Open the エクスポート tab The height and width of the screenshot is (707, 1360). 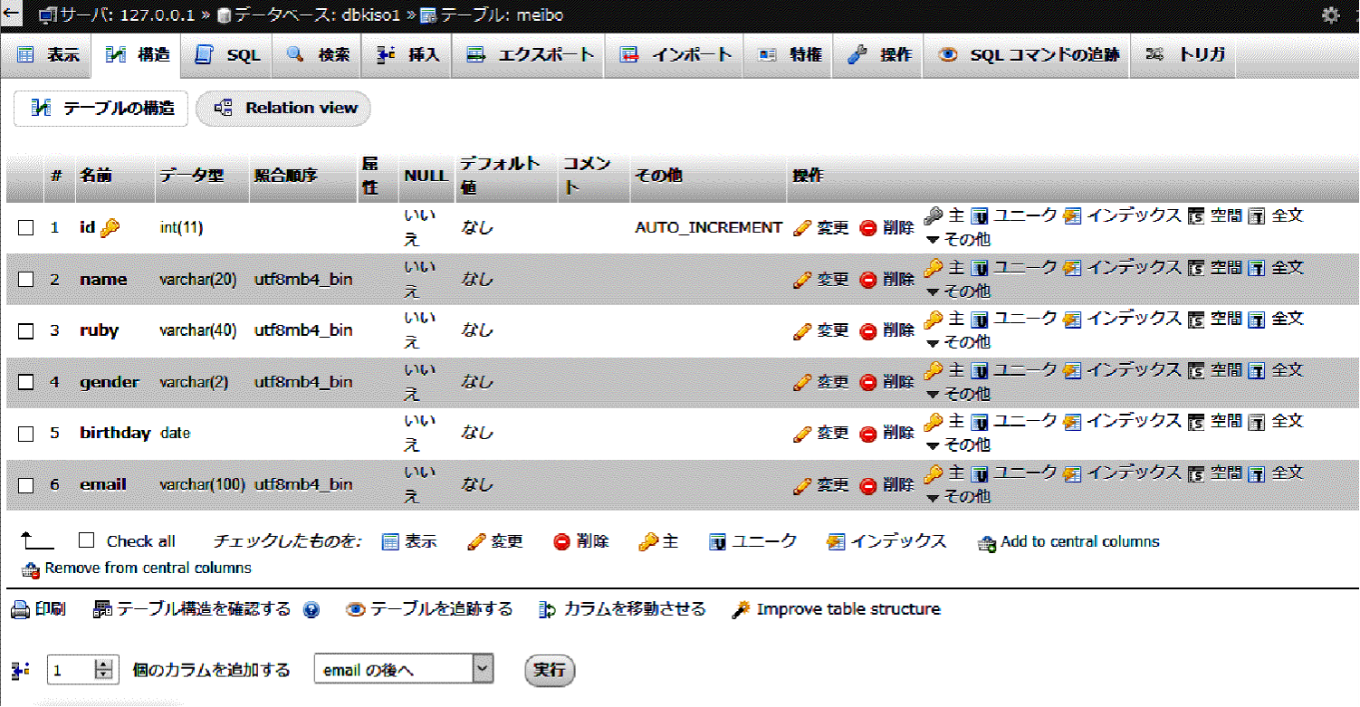[x=531, y=55]
